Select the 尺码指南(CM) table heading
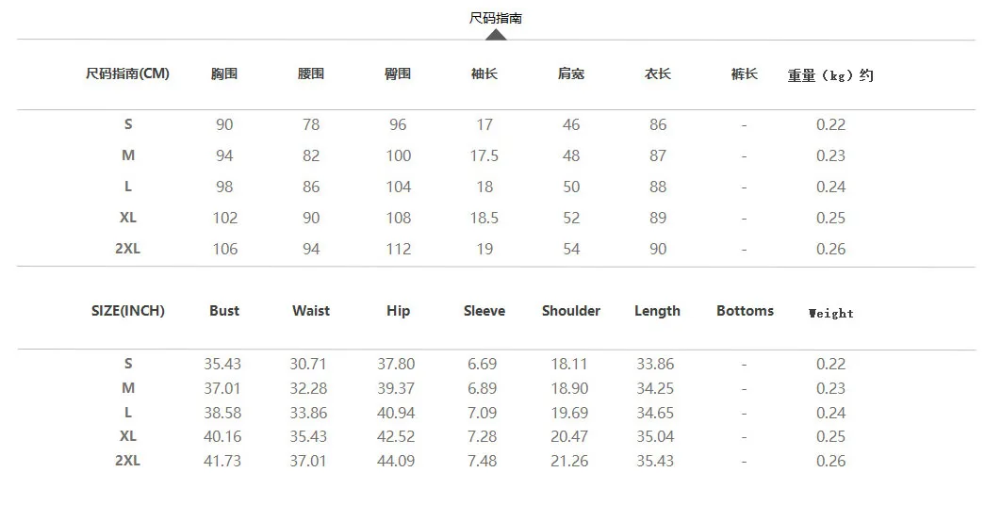Viewport: 985px width, 505px height. pos(127,73)
